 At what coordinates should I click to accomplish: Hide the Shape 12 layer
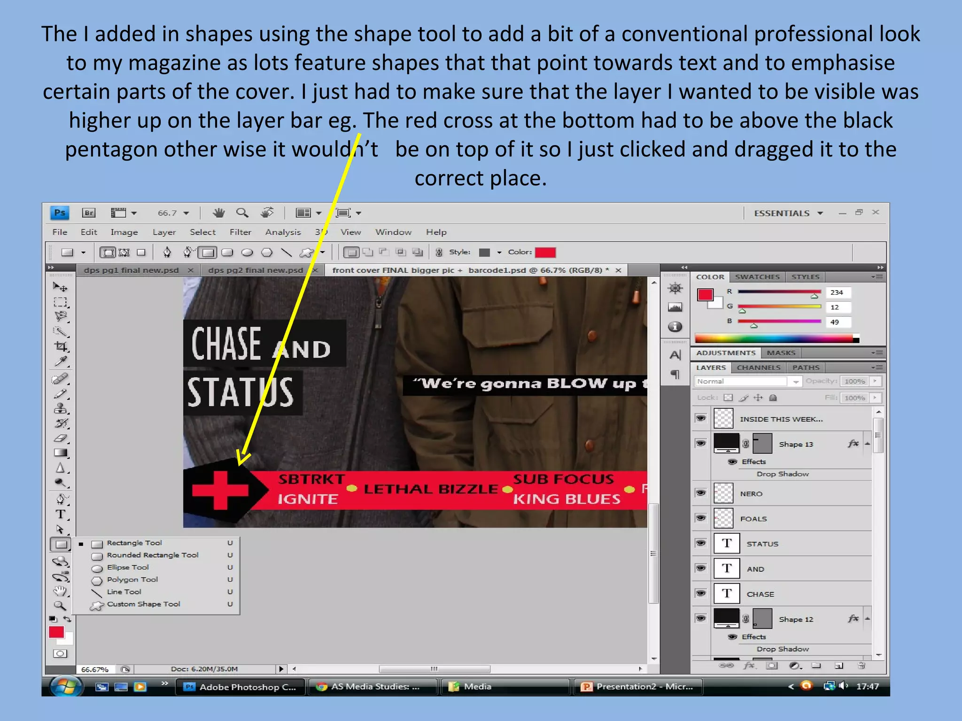click(x=701, y=618)
